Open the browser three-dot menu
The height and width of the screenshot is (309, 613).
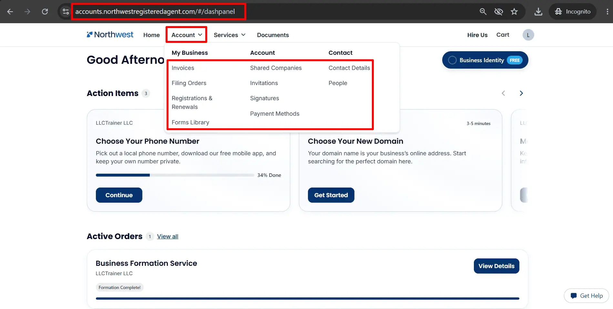(607, 12)
